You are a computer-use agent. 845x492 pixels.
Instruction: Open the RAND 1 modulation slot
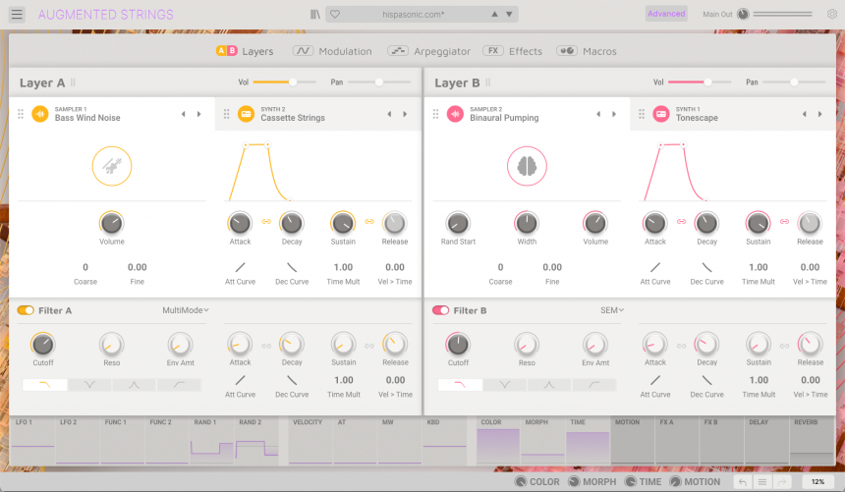pyautogui.click(x=212, y=440)
